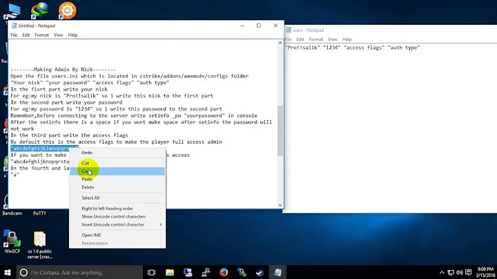Click the text "Making Admin By Nick" heading line
Screen dimensions: 497x279
(63, 70)
